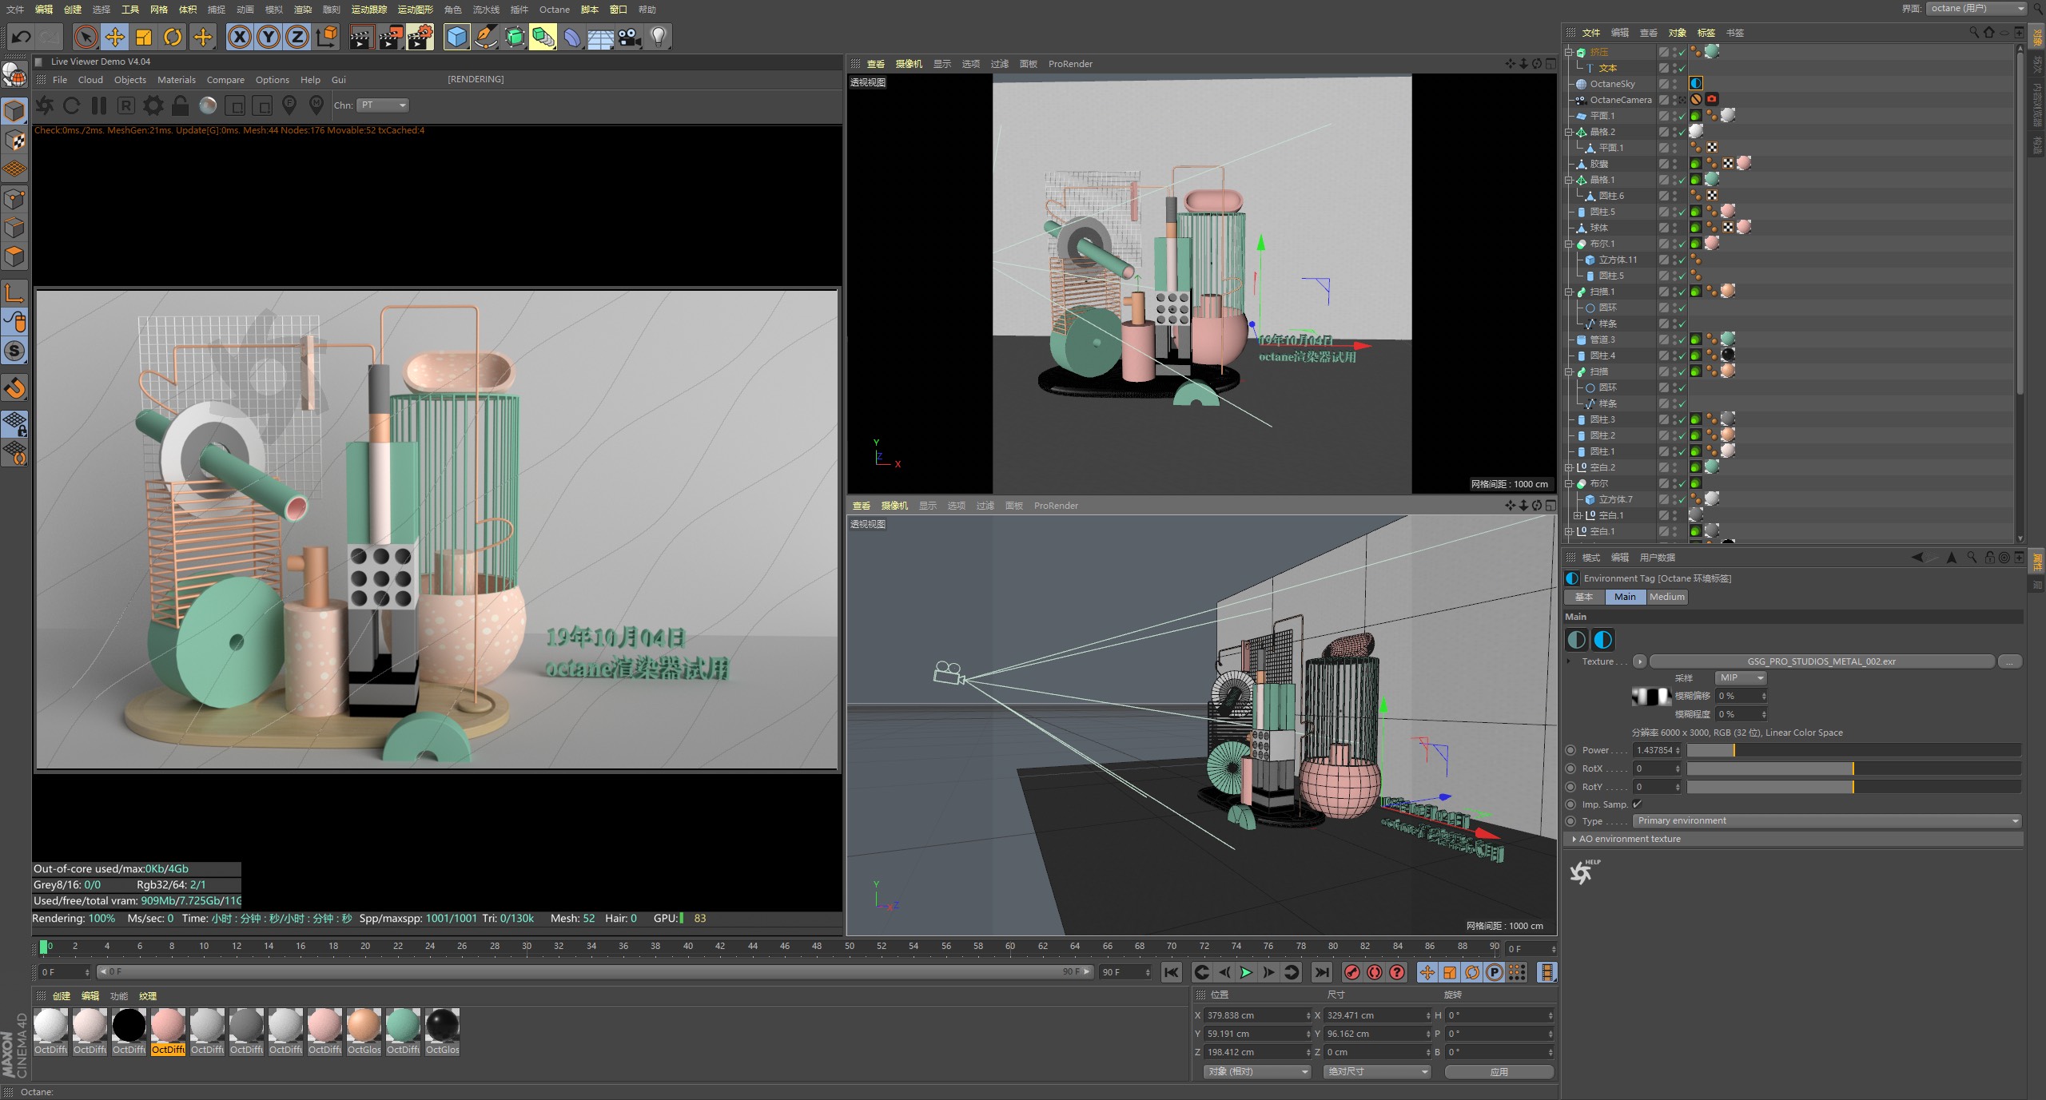Open the Chn: PT channel dropdown
The height and width of the screenshot is (1100, 2046).
point(384,105)
